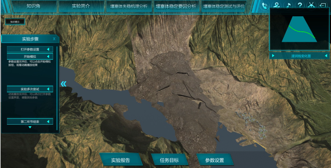Screen dimensions: 331x168
Task: Click the exit door icon
Action: click(322, 5)
